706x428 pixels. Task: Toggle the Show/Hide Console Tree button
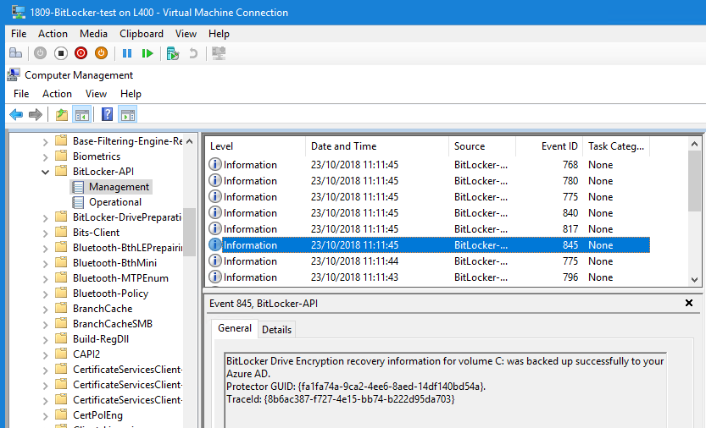[82, 114]
